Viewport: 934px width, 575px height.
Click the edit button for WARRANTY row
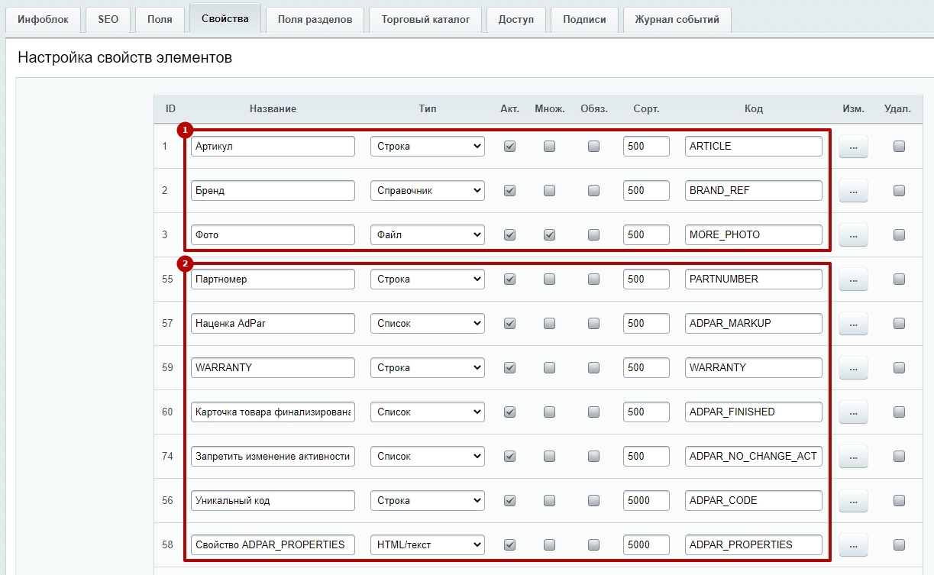point(853,368)
